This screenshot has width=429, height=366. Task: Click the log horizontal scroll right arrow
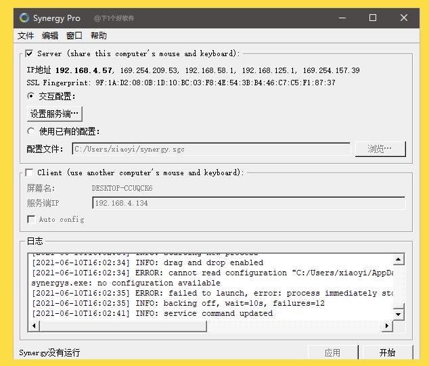[x=387, y=326]
